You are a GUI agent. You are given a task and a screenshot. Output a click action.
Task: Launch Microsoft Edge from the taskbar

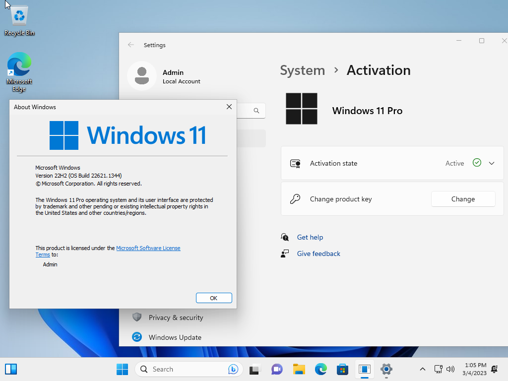(x=321, y=369)
